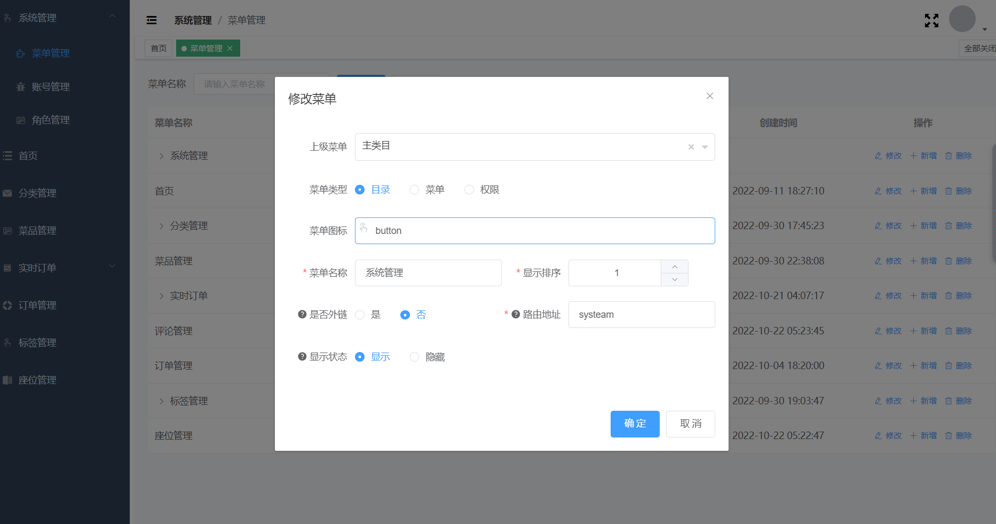The image size is (996, 524).
Task: Expand the 标签管理 table row
Action: 161,401
